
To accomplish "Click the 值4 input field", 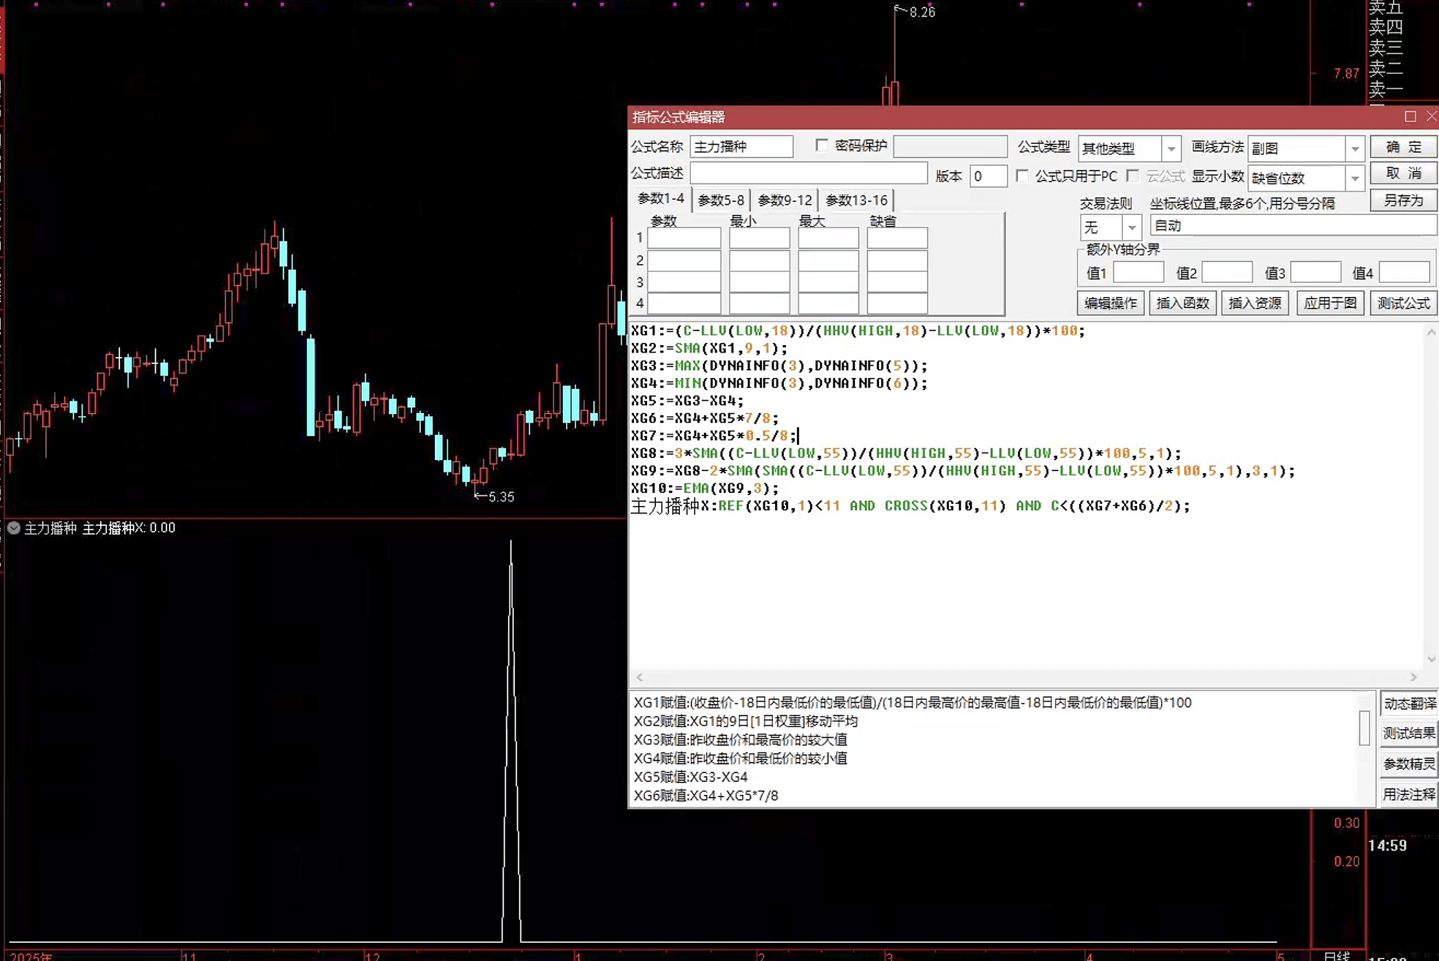I will tap(1404, 273).
